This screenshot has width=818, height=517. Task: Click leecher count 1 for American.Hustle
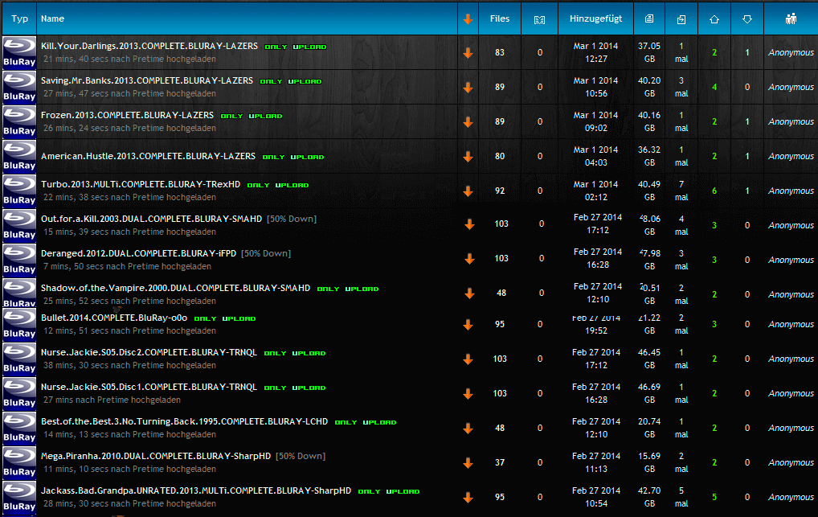[x=747, y=156]
